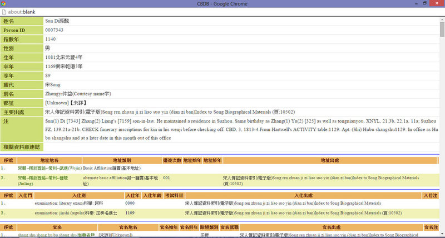
Task: Click the 地址出處 column header
Action: tap(330, 160)
